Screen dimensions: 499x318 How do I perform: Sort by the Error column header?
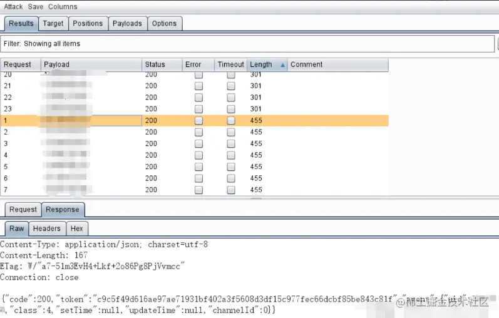pos(198,64)
